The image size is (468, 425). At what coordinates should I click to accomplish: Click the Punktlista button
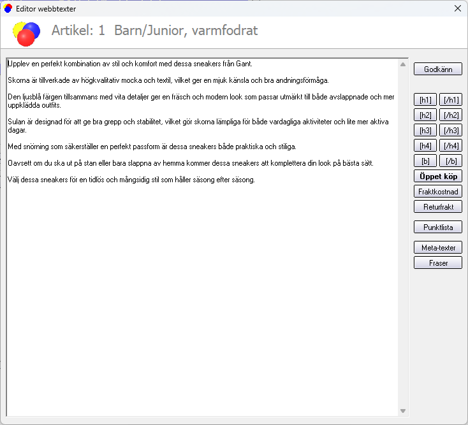pos(438,227)
